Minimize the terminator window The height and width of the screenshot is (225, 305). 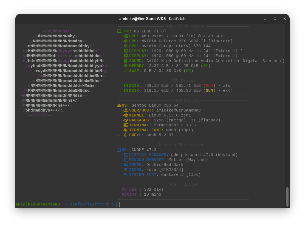coord(265,19)
